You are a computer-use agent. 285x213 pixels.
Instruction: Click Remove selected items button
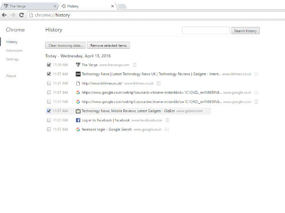109,45
